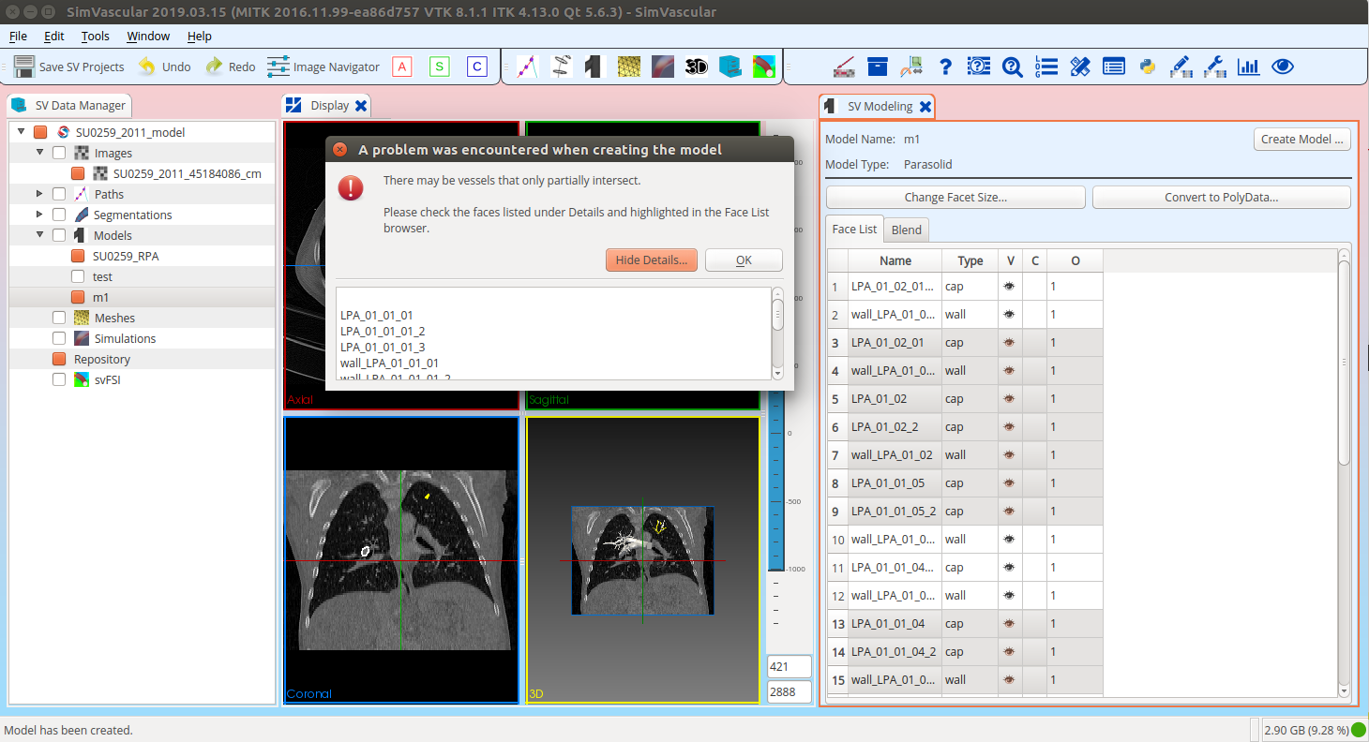Select the Meshing tool with yellow mesh icon

point(629,67)
